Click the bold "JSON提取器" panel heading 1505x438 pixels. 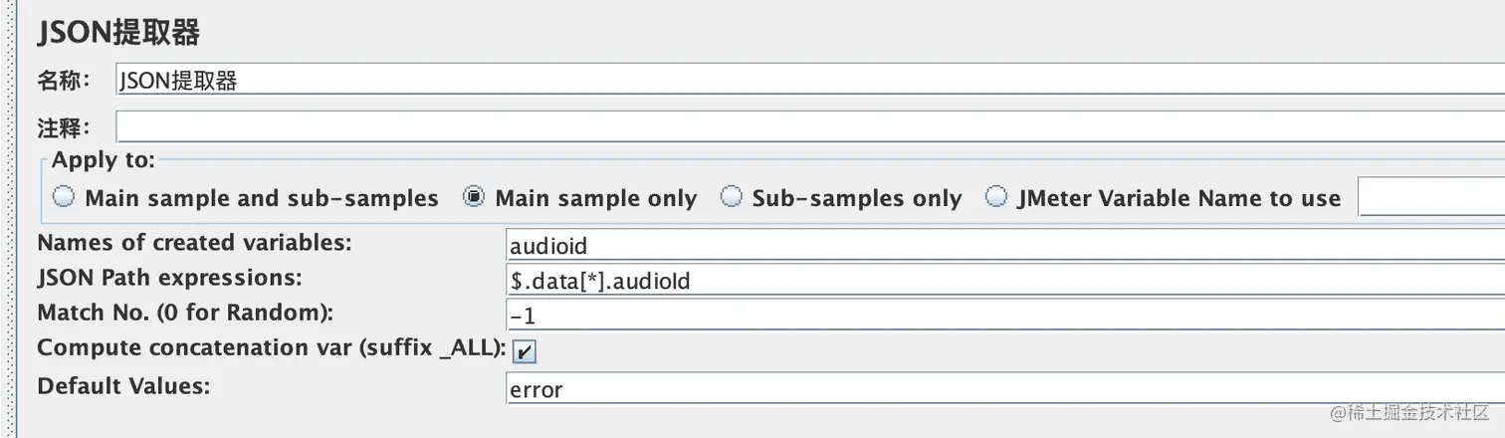[118, 33]
